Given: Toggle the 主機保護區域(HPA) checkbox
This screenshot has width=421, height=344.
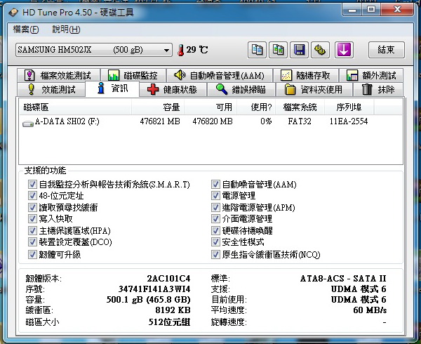Looking at the screenshot, I should pyautogui.click(x=32, y=231).
